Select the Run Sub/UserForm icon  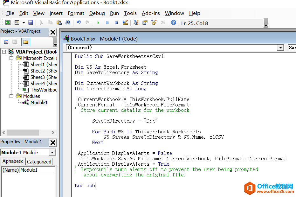click(98, 22)
